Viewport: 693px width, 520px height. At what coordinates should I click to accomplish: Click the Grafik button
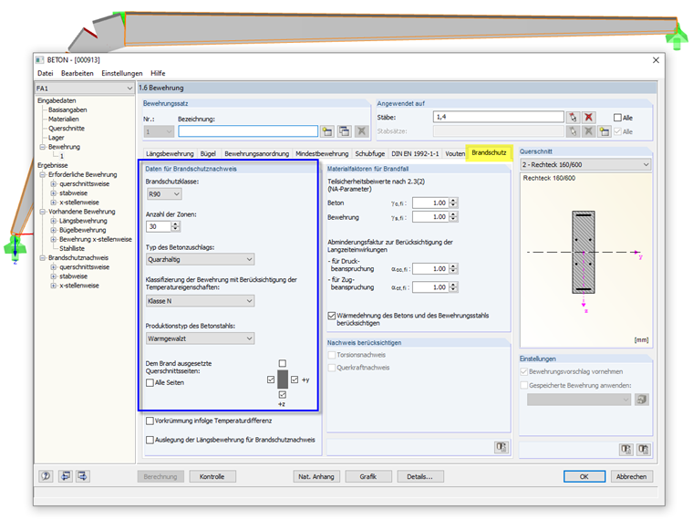coord(368,476)
